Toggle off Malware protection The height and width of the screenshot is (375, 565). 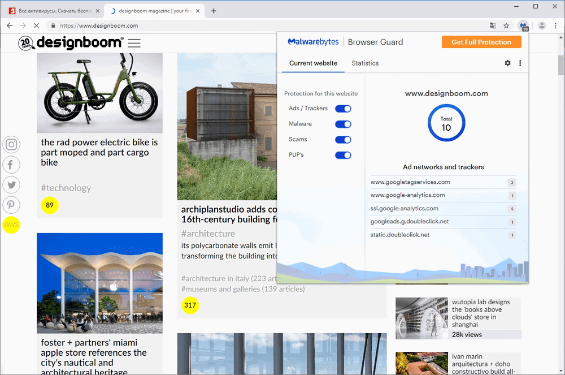point(343,124)
